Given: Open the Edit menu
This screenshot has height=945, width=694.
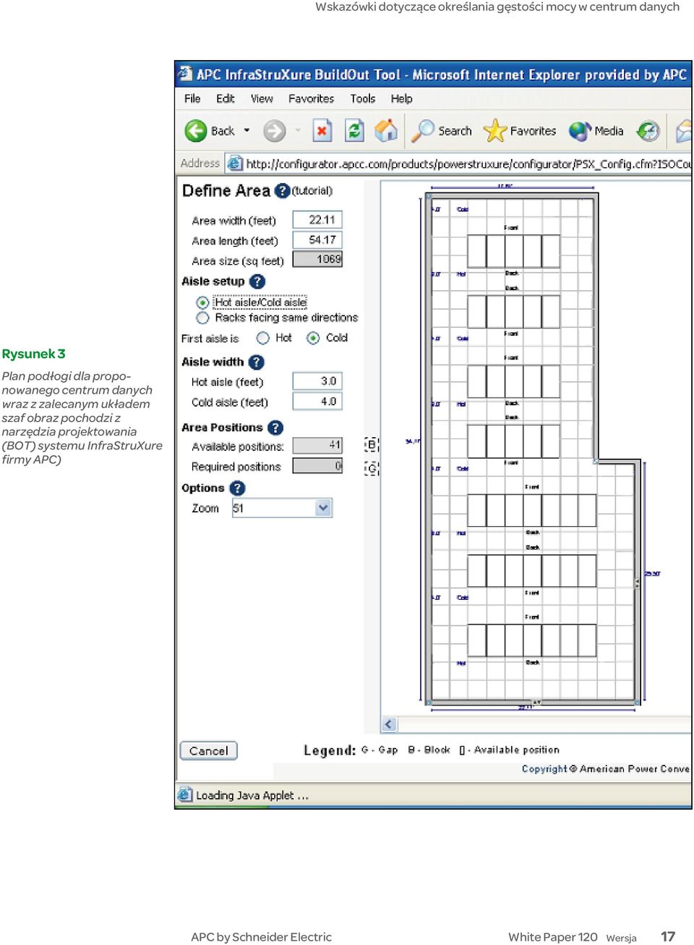Looking at the screenshot, I should coord(226,98).
